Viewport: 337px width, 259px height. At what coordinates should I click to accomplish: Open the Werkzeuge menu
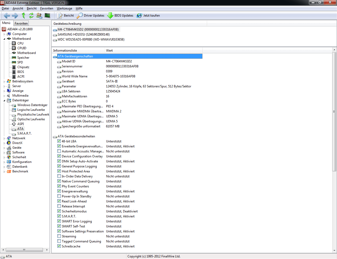click(65, 8)
